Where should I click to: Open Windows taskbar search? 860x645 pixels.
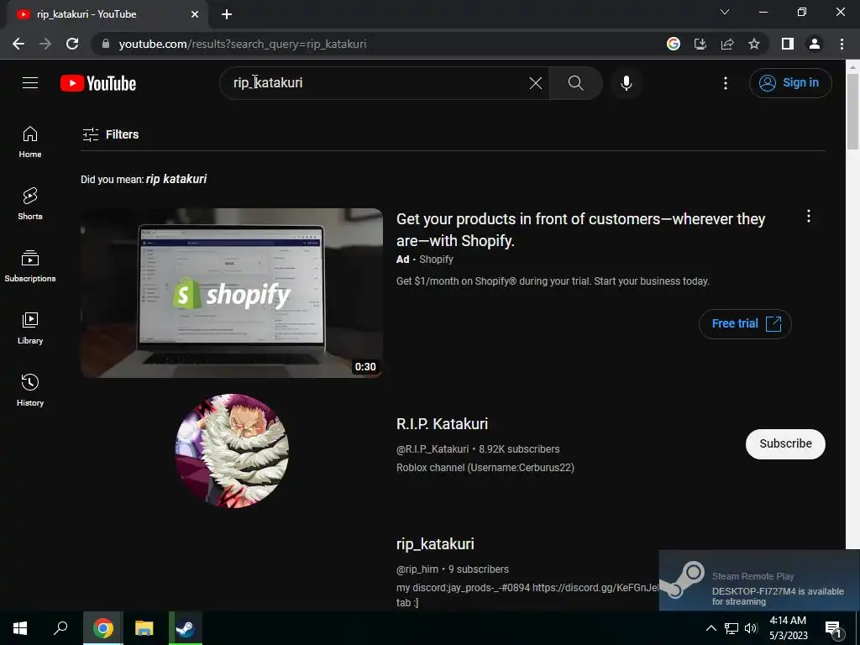[60, 628]
